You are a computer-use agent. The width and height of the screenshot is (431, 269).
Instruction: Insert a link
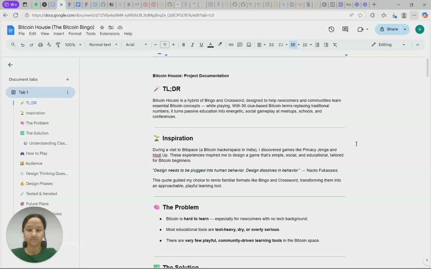[x=231, y=45]
